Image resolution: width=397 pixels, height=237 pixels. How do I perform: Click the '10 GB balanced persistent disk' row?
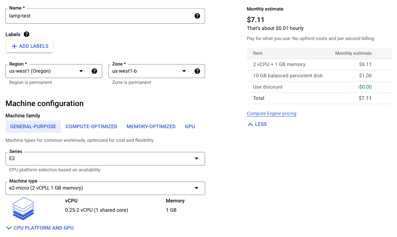pos(319,76)
